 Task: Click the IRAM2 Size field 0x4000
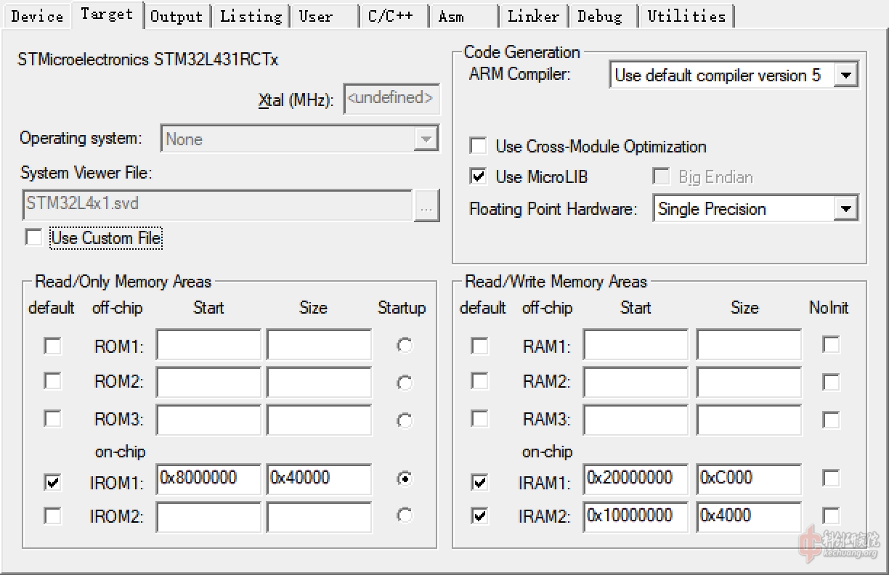click(749, 517)
